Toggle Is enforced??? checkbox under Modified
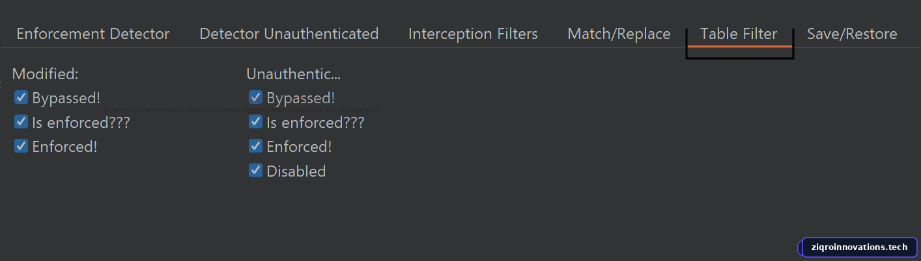 [x=21, y=122]
